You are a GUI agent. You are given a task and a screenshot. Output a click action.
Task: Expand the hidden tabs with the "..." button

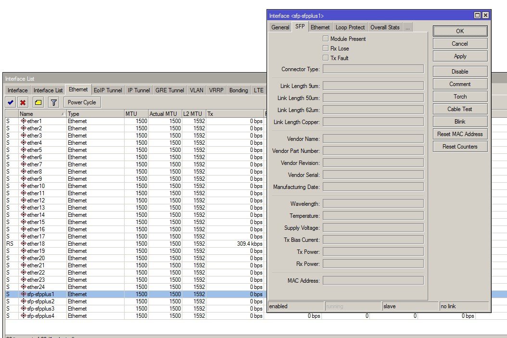pyautogui.click(x=407, y=27)
